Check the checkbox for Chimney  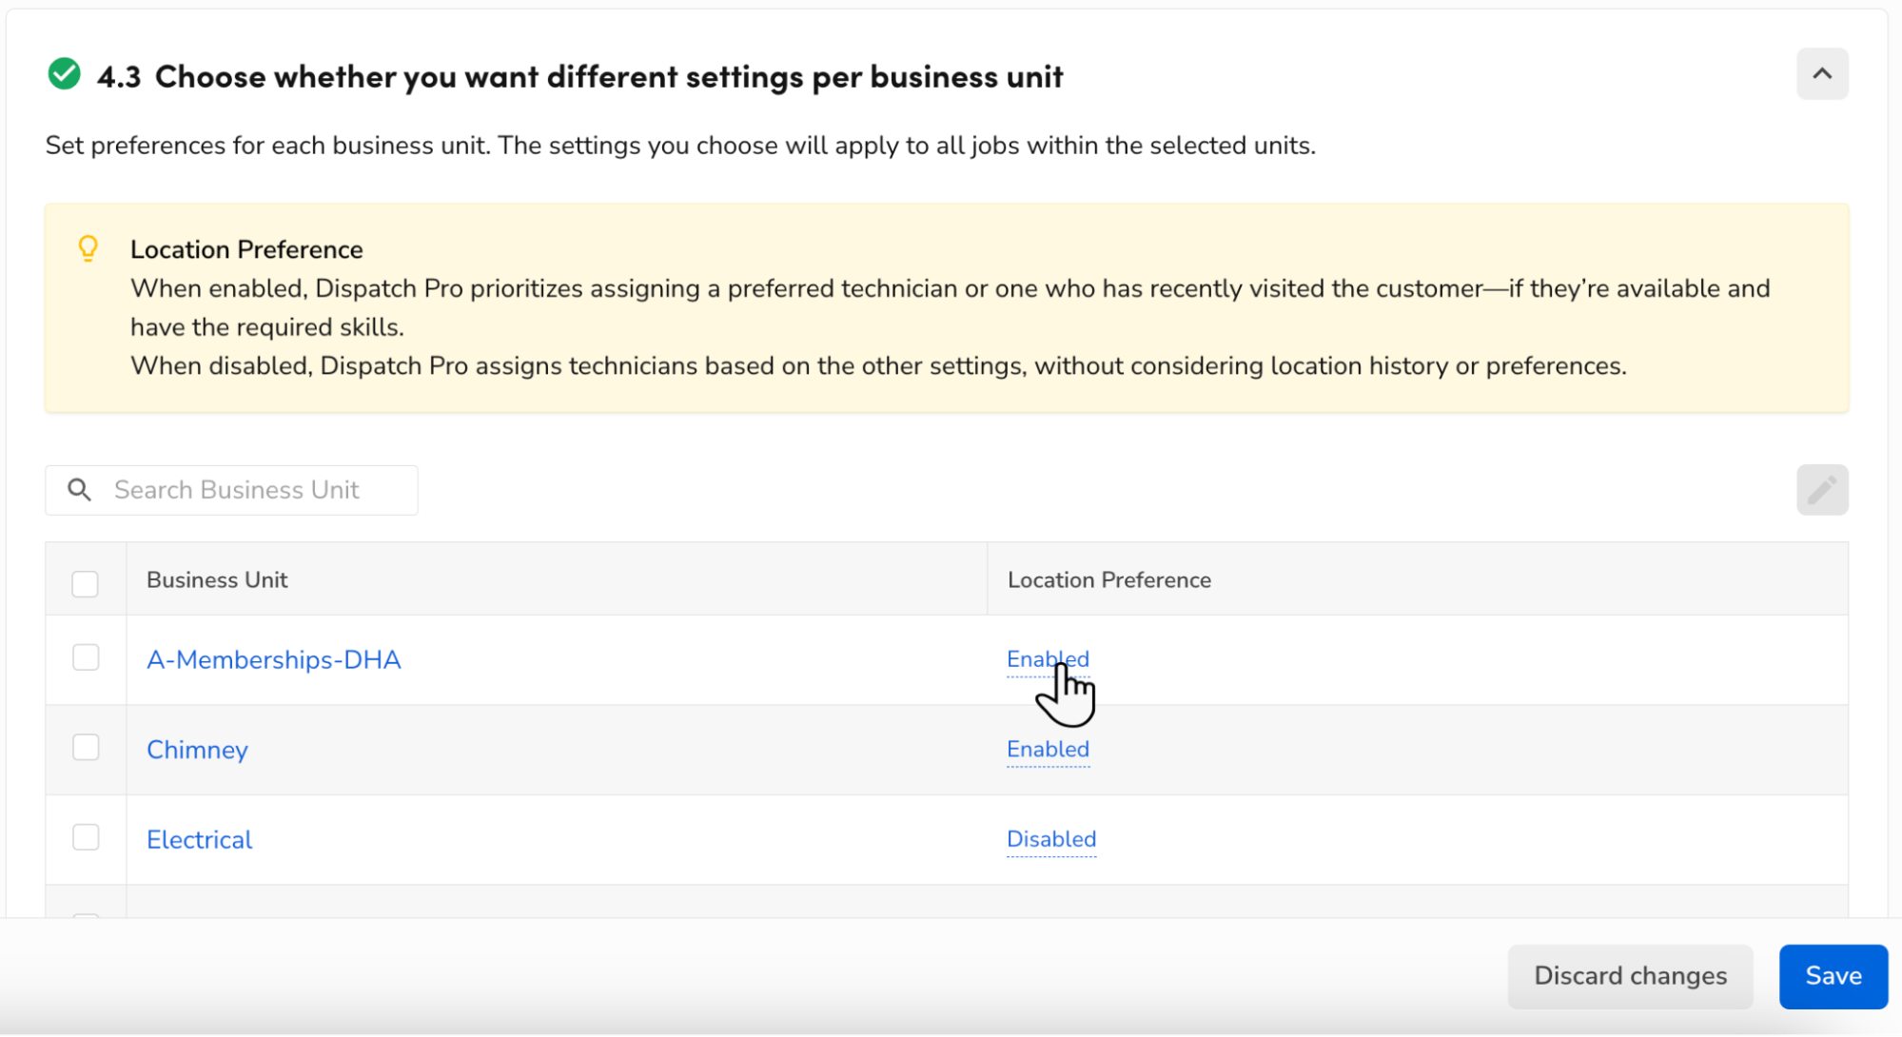pyautogui.click(x=87, y=748)
